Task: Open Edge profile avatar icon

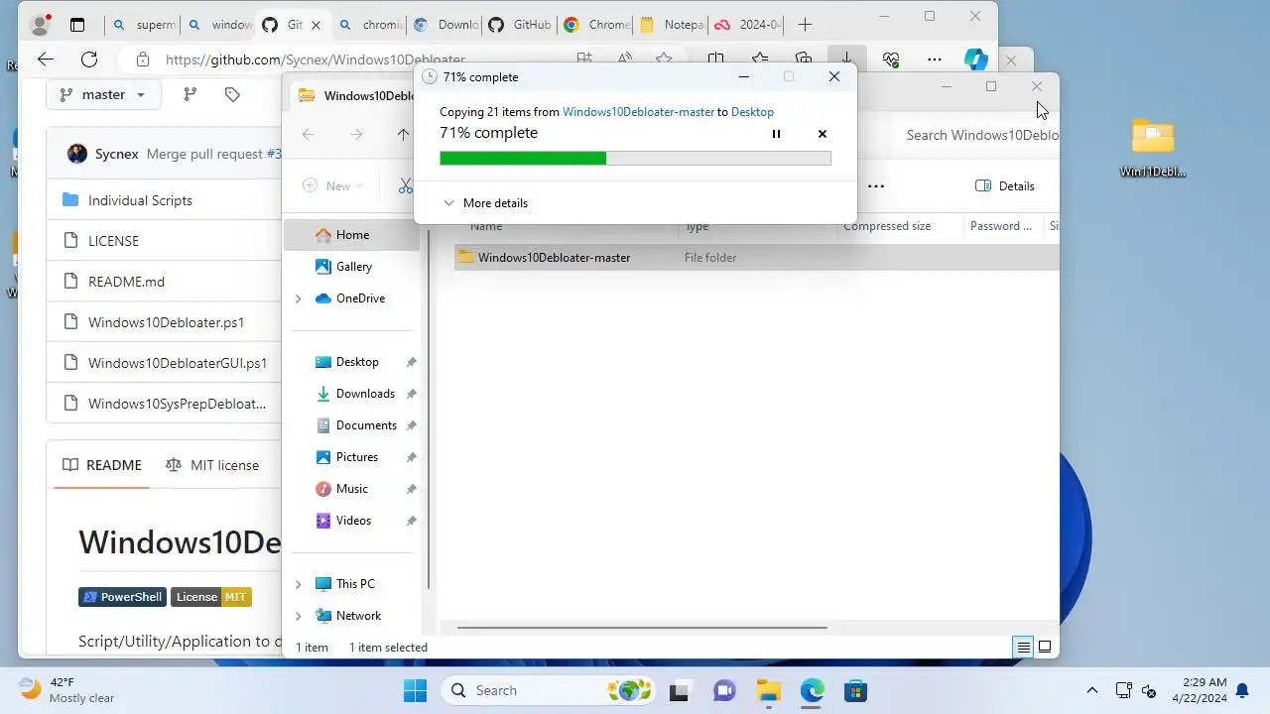Action: pyautogui.click(x=41, y=25)
